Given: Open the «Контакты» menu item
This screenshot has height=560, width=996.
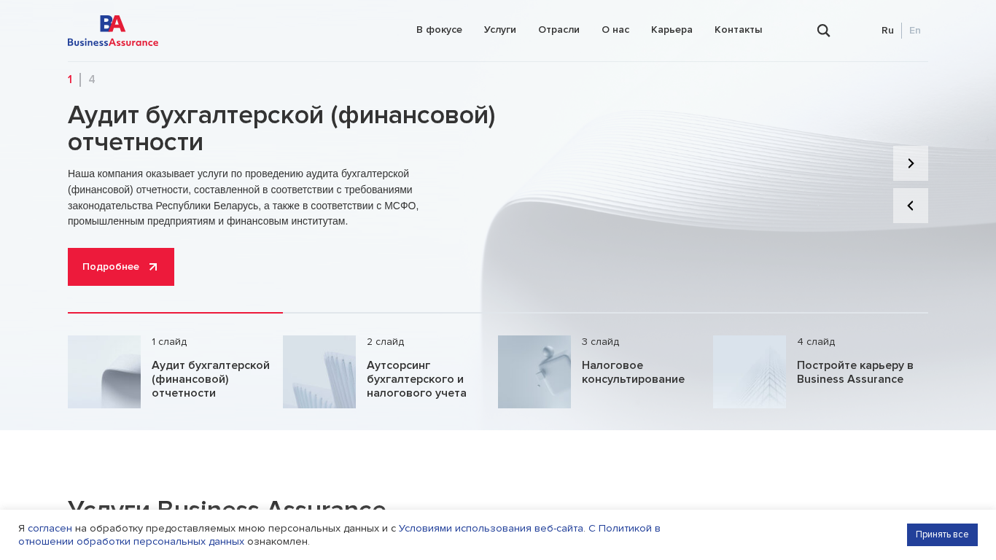Looking at the screenshot, I should [739, 30].
